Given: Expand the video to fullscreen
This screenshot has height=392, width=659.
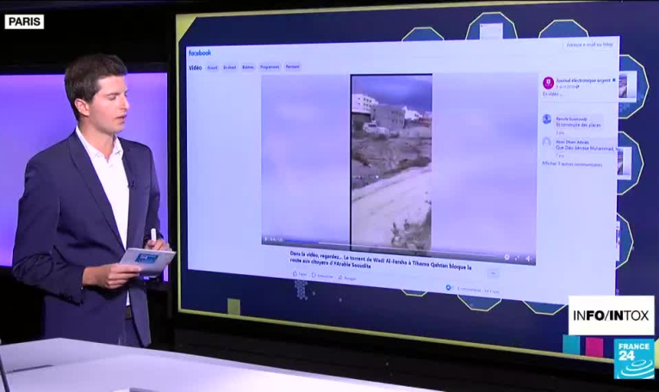Looking at the screenshot, I should point(518,258).
